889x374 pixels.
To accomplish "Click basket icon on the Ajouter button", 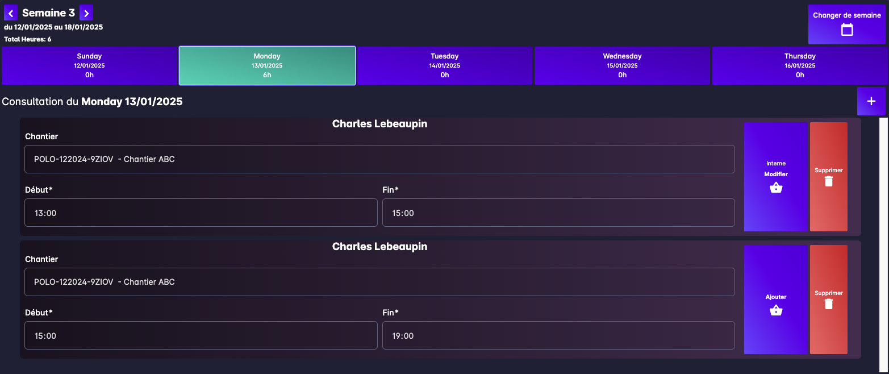I will click(775, 310).
